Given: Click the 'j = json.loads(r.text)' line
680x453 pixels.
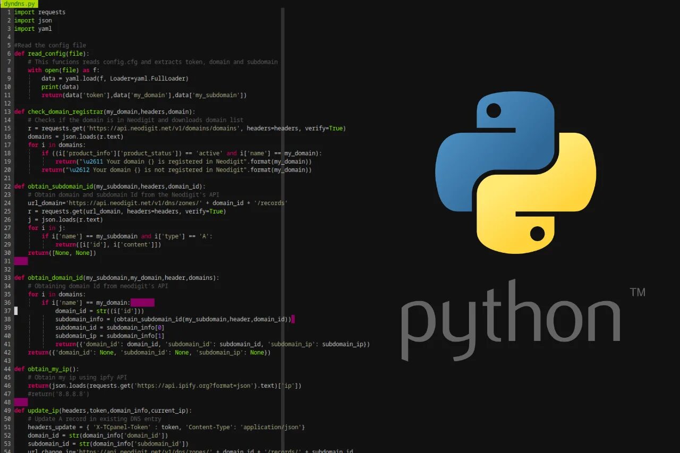Looking at the screenshot, I should click(65, 219).
